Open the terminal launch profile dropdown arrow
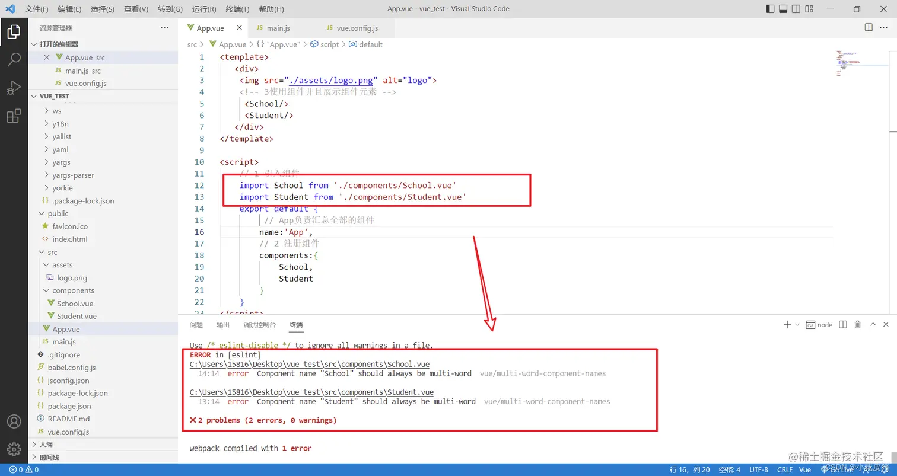The height and width of the screenshot is (476, 897). pyautogui.click(x=797, y=325)
